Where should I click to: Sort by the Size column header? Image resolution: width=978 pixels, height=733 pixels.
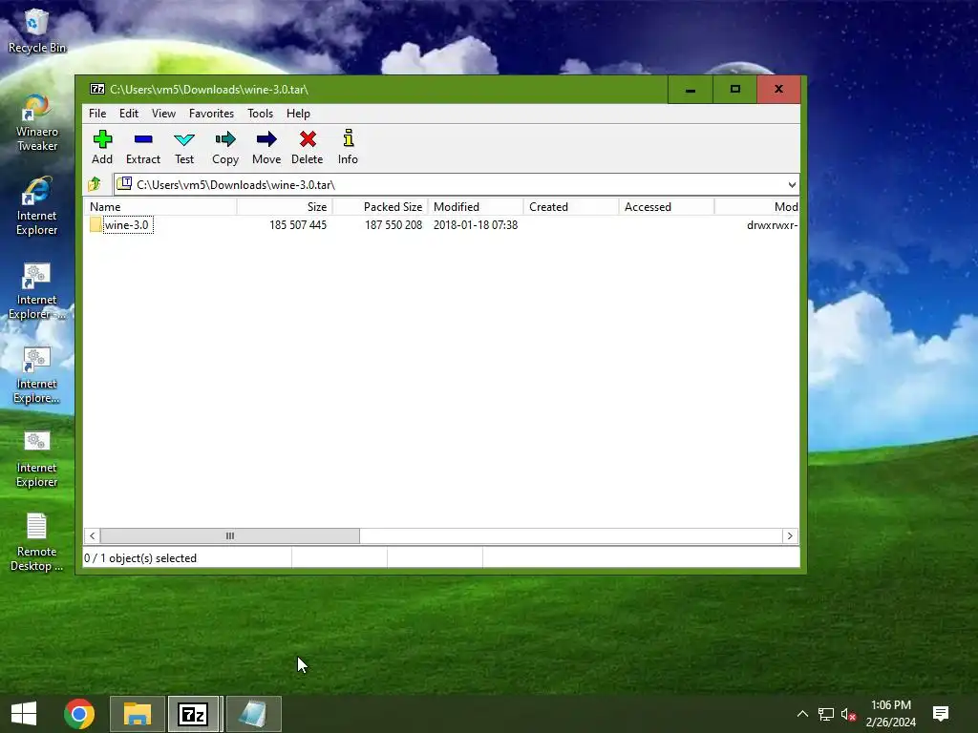point(285,207)
